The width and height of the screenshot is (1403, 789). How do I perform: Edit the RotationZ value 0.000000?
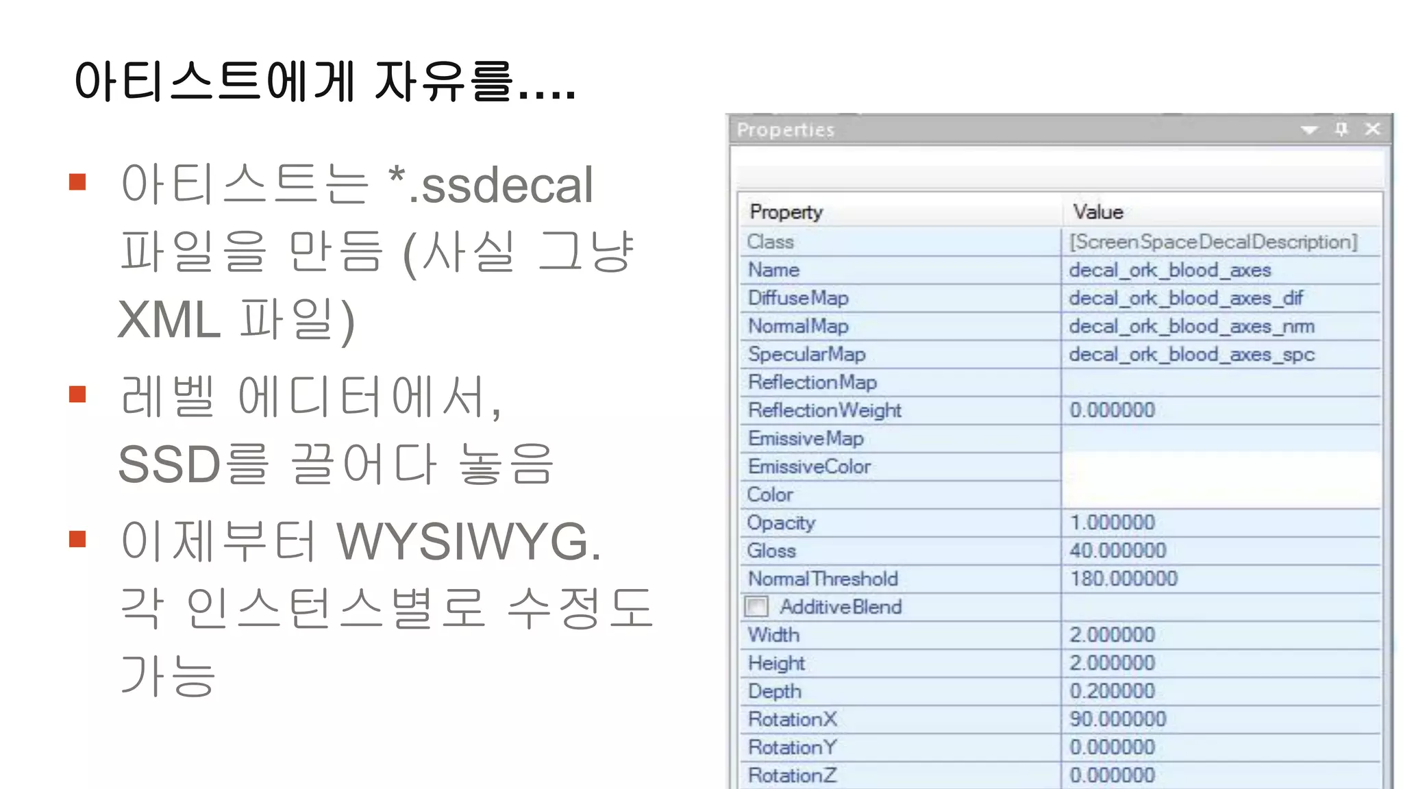tap(1113, 775)
